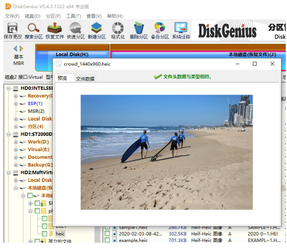The image size is (287, 250).
Task: Open the Recover Files (恢复文件) tool
Action: 55,31
